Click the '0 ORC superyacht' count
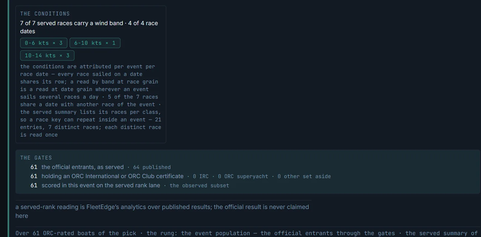This screenshot has height=237, width=481. 243,177
